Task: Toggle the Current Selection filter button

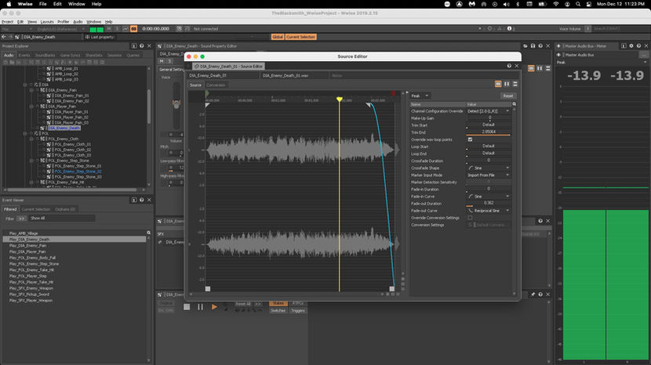Action: tap(301, 37)
